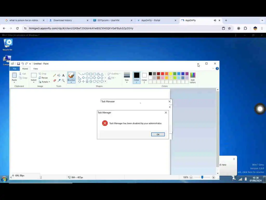
Task: Choose the Pentagon shape
Action: tap(87, 78)
